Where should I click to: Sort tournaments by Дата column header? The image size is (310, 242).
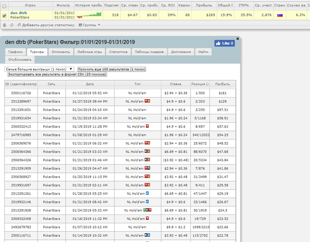click(x=90, y=84)
